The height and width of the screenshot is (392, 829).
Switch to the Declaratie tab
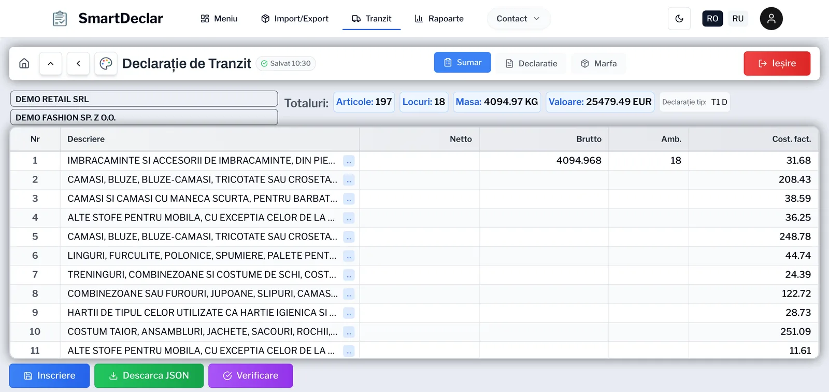(x=531, y=63)
